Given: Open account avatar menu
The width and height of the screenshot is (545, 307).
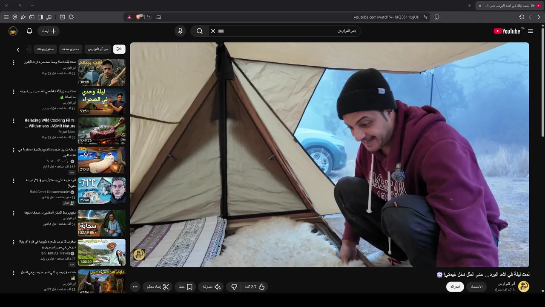Looking at the screenshot, I should pyautogui.click(x=13, y=31).
